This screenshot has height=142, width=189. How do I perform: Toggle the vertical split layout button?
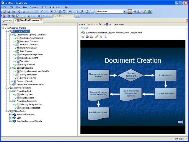[x=139, y=12]
